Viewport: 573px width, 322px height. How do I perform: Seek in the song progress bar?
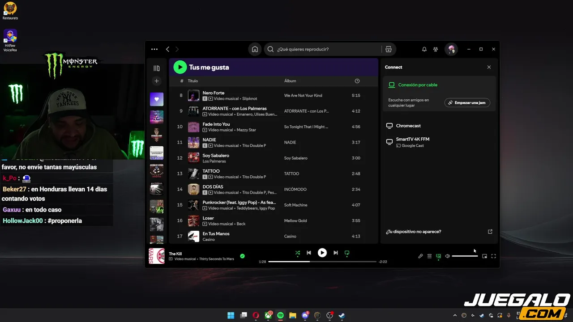pyautogui.click(x=322, y=262)
